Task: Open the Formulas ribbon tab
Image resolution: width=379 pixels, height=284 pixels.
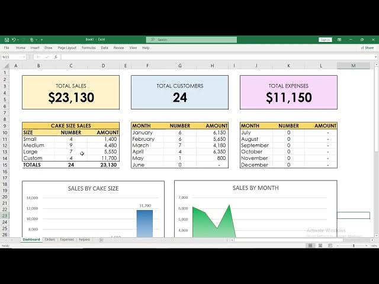Action: (89, 47)
